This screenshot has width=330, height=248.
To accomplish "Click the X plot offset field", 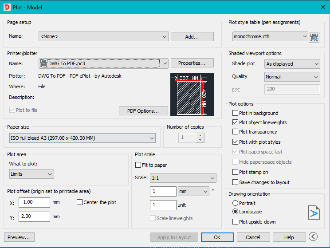I will [34, 203].
